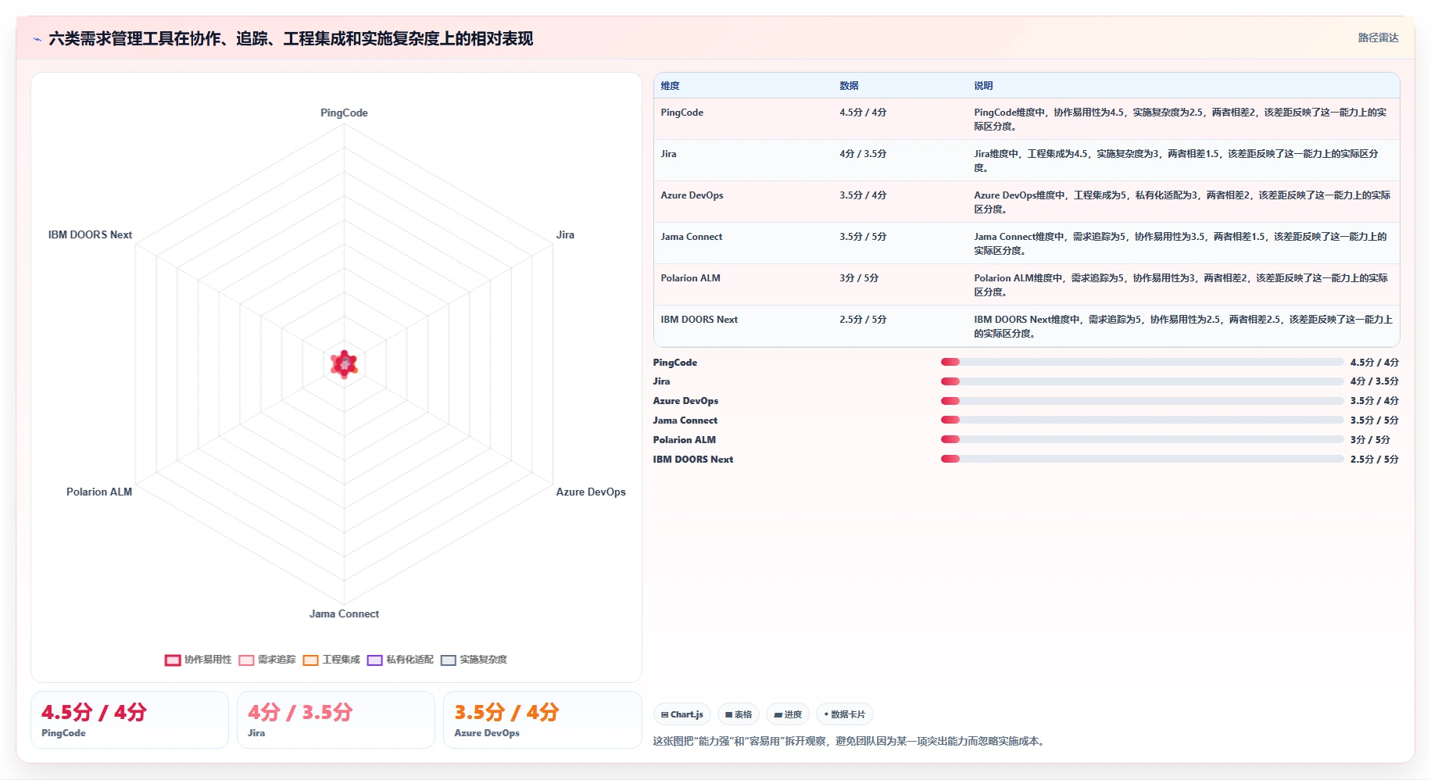Click the Azure DevOps summary card
This screenshot has height=780, width=1431.
click(542, 720)
